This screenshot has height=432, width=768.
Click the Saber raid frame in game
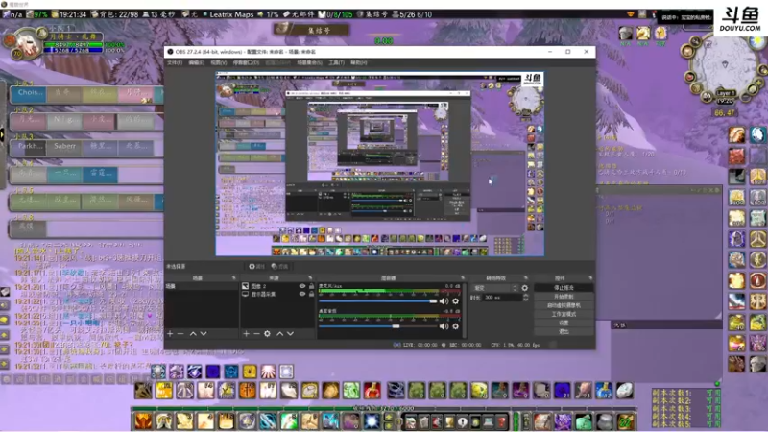tap(65, 147)
